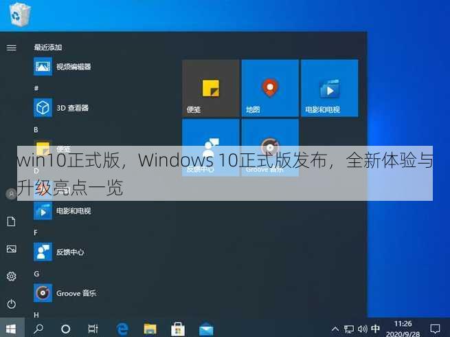Viewport: 450px width, 337px height.
Task: Open the 电影和电视 tile
Action: point(330,88)
